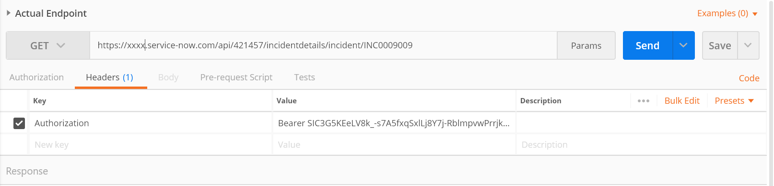This screenshot has height=186, width=774.
Task: Select the Headers (1) tab
Action: pos(110,77)
